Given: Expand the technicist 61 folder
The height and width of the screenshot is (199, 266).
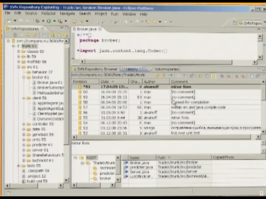Looking at the screenshot, I should click(24, 160).
